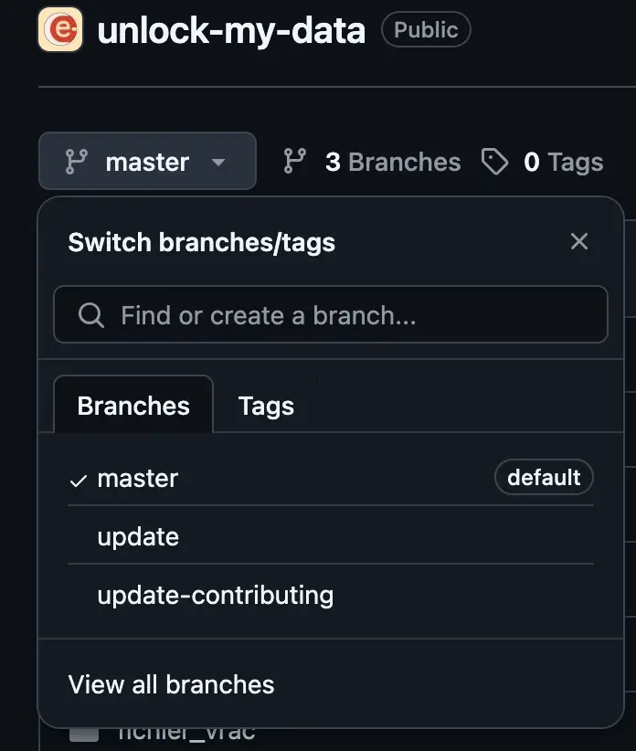Image resolution: width=636 pixels, height=751 pixels.
Task: Click the unlock-my-data repository title
Action: (231, 30)
